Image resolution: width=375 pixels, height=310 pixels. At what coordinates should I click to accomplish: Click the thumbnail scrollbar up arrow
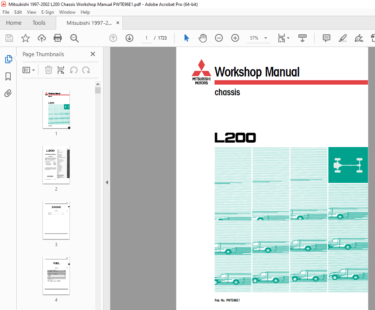coord(98,84)
